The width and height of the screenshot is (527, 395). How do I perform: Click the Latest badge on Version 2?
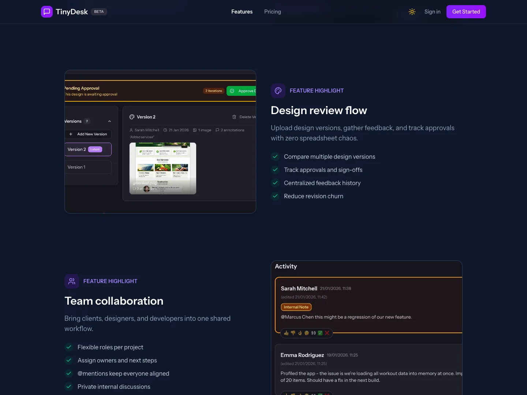point(95,150)
